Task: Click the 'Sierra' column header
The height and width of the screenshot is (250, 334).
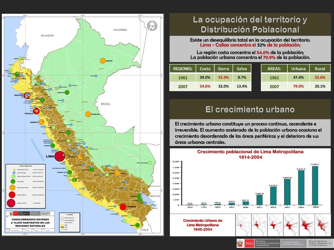Action: click(223, 69)
